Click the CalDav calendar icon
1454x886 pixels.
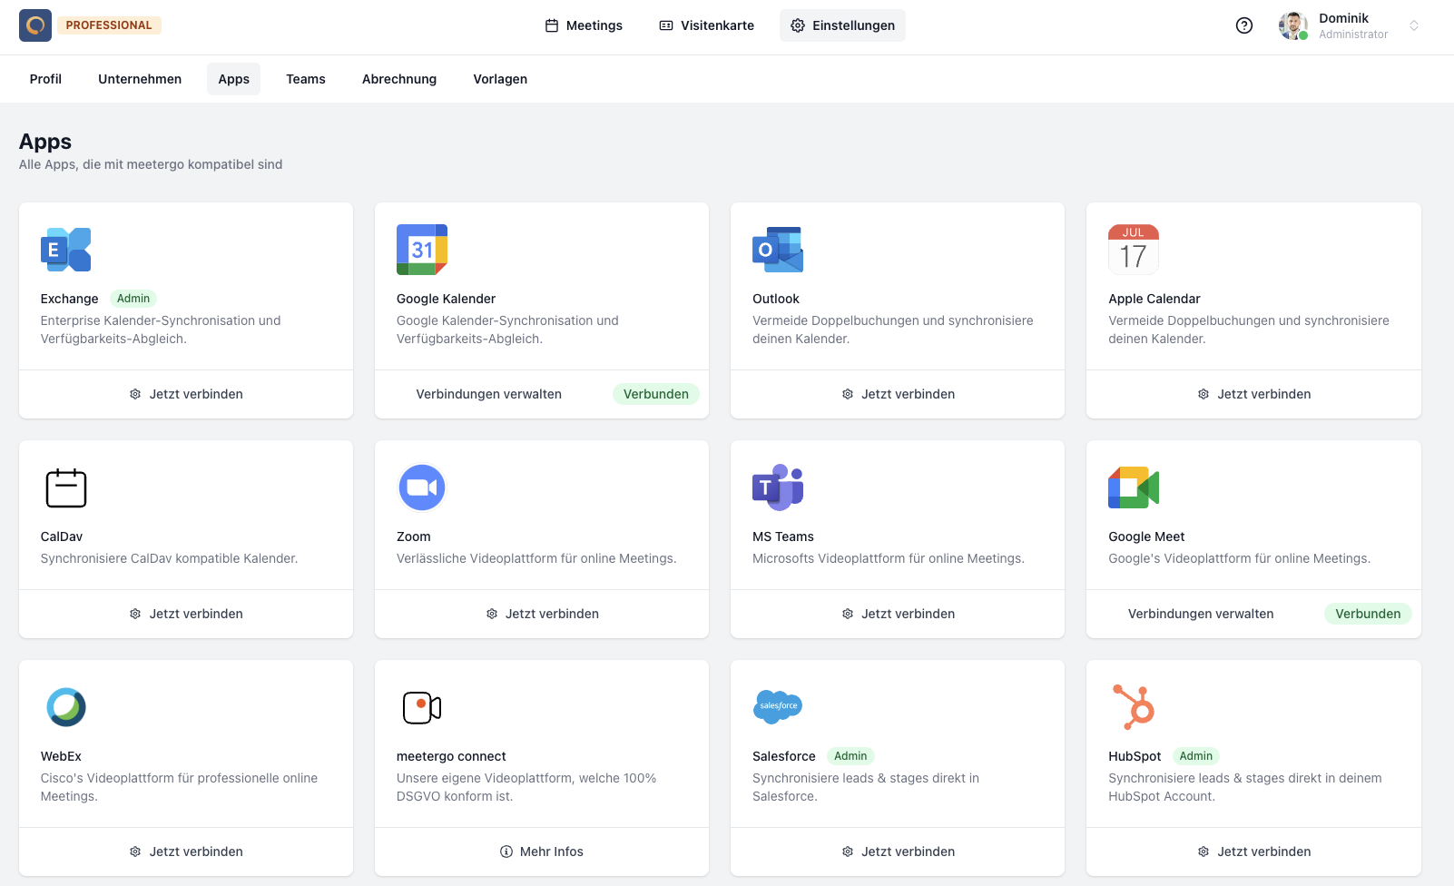coord(66,487)
